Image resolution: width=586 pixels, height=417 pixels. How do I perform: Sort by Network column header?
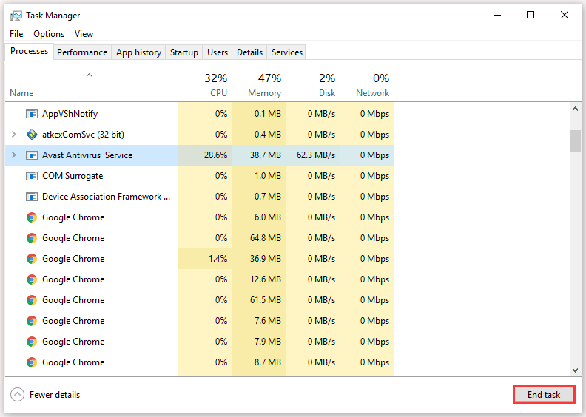pos(367,86)
